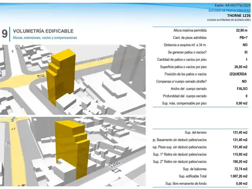The width and height of the screenshot is (252, 189).
Task: Click 'Se generan patios o vacíos?' label
Action: point(187,52)
